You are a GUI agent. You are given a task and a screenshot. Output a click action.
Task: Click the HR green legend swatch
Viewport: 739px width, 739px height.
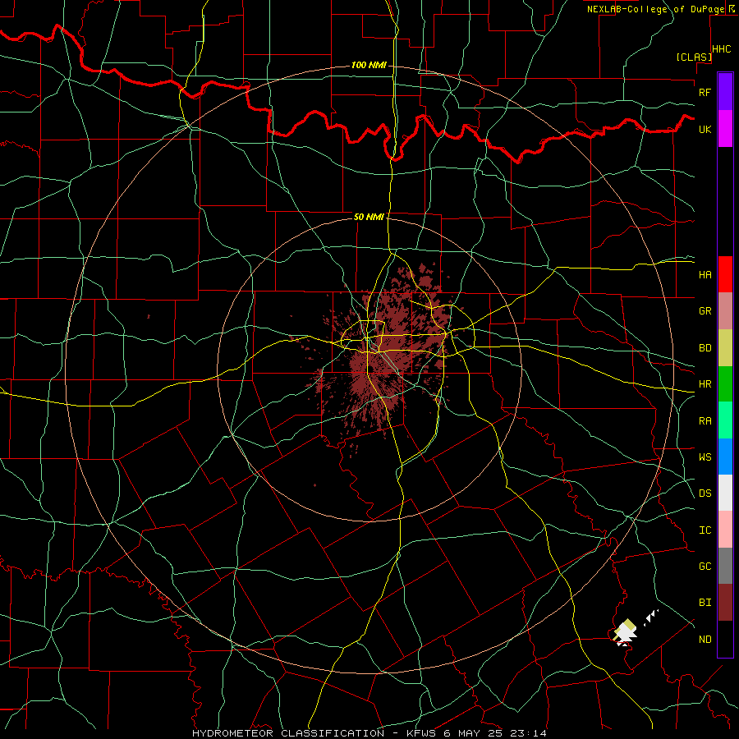[725, 384]
